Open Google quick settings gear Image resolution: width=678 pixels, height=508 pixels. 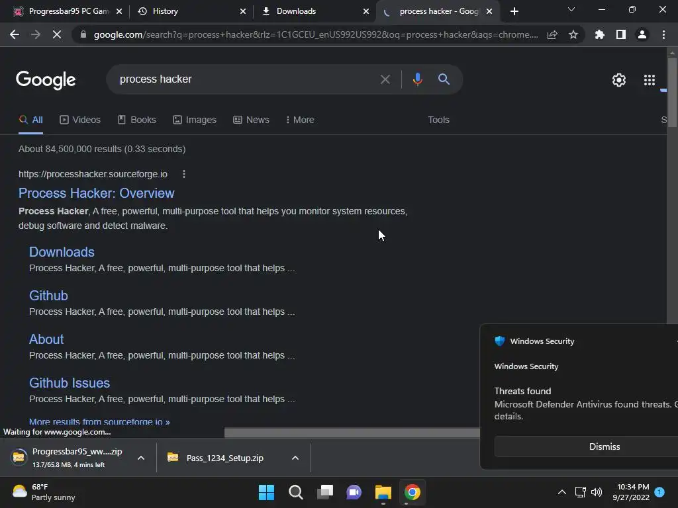pyautogui.click(x=619, y=80)
